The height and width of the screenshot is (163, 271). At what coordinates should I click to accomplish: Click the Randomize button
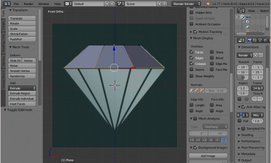pyautogui.click(x=22, y=76)
